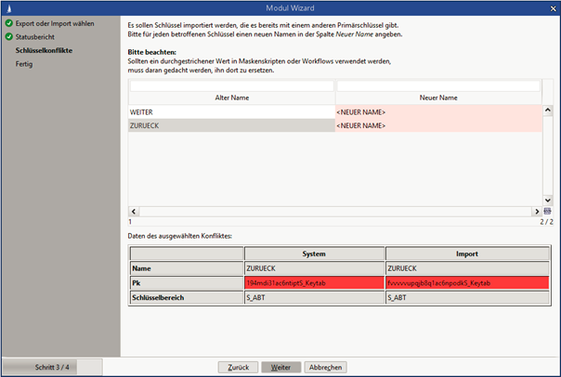Screen dimensions: 561x377
Task: Edit the NEUER NAME cell for WEITER
Action: (437, 111)
